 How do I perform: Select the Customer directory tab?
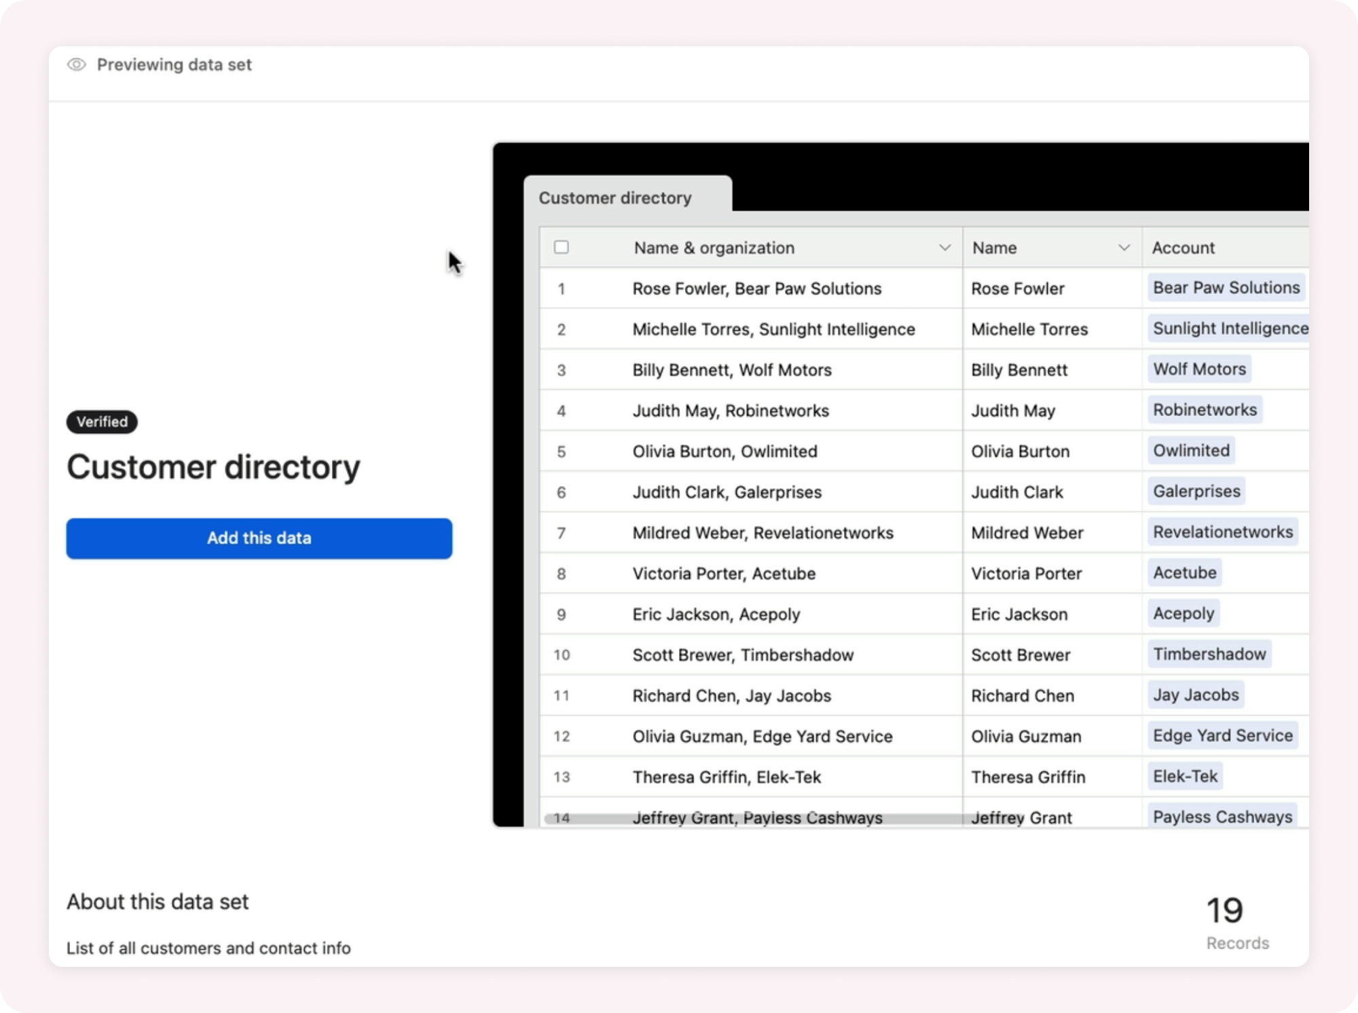click(615, 198)
